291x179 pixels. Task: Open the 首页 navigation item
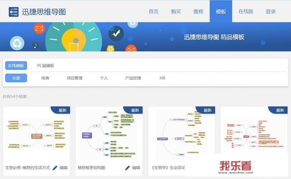(x=153, y=11)
